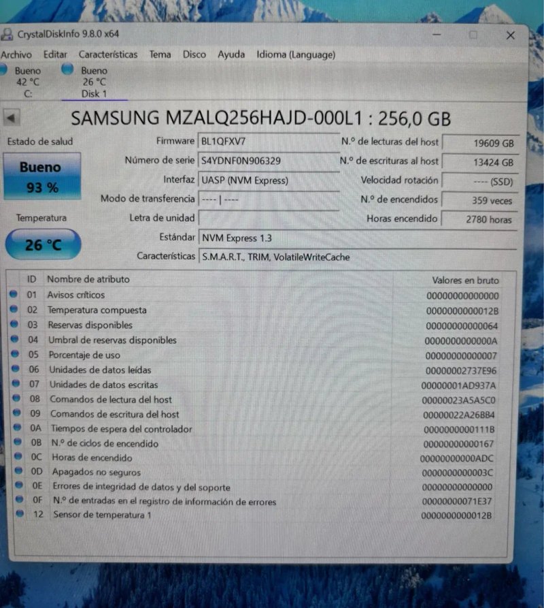The image size is (544, 608).
Task: Click the 26 °C temperature button
Action: [x=43, y=244]
